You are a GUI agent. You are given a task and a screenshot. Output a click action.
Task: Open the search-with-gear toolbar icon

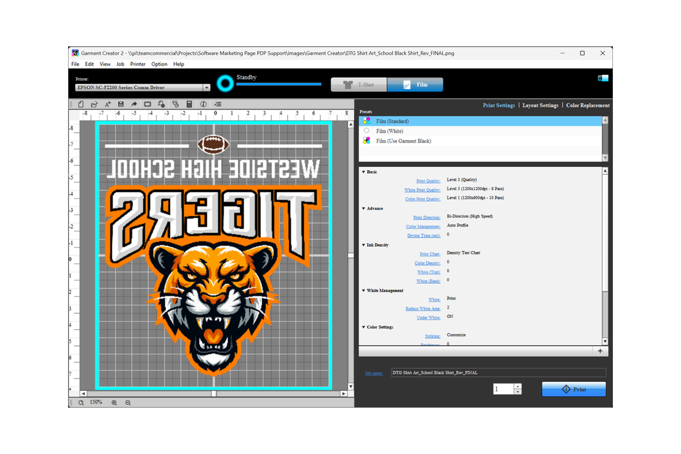pyautogui.click(x=162, y=104)
